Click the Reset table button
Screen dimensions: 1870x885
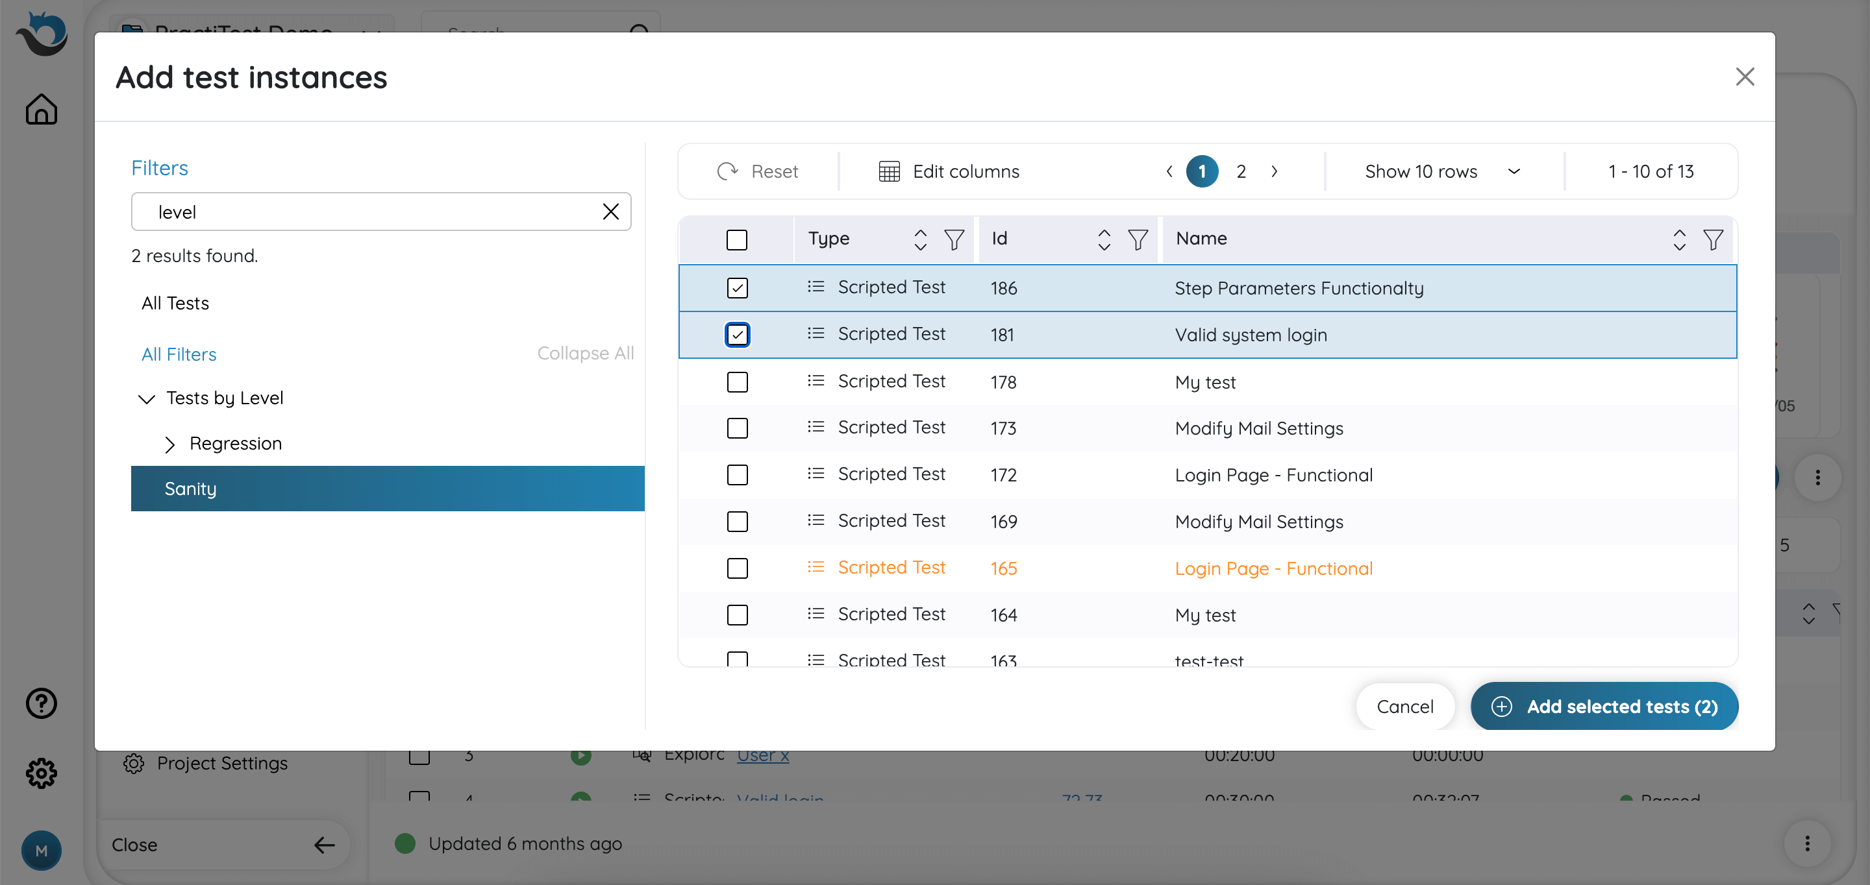tap(758, 172)
